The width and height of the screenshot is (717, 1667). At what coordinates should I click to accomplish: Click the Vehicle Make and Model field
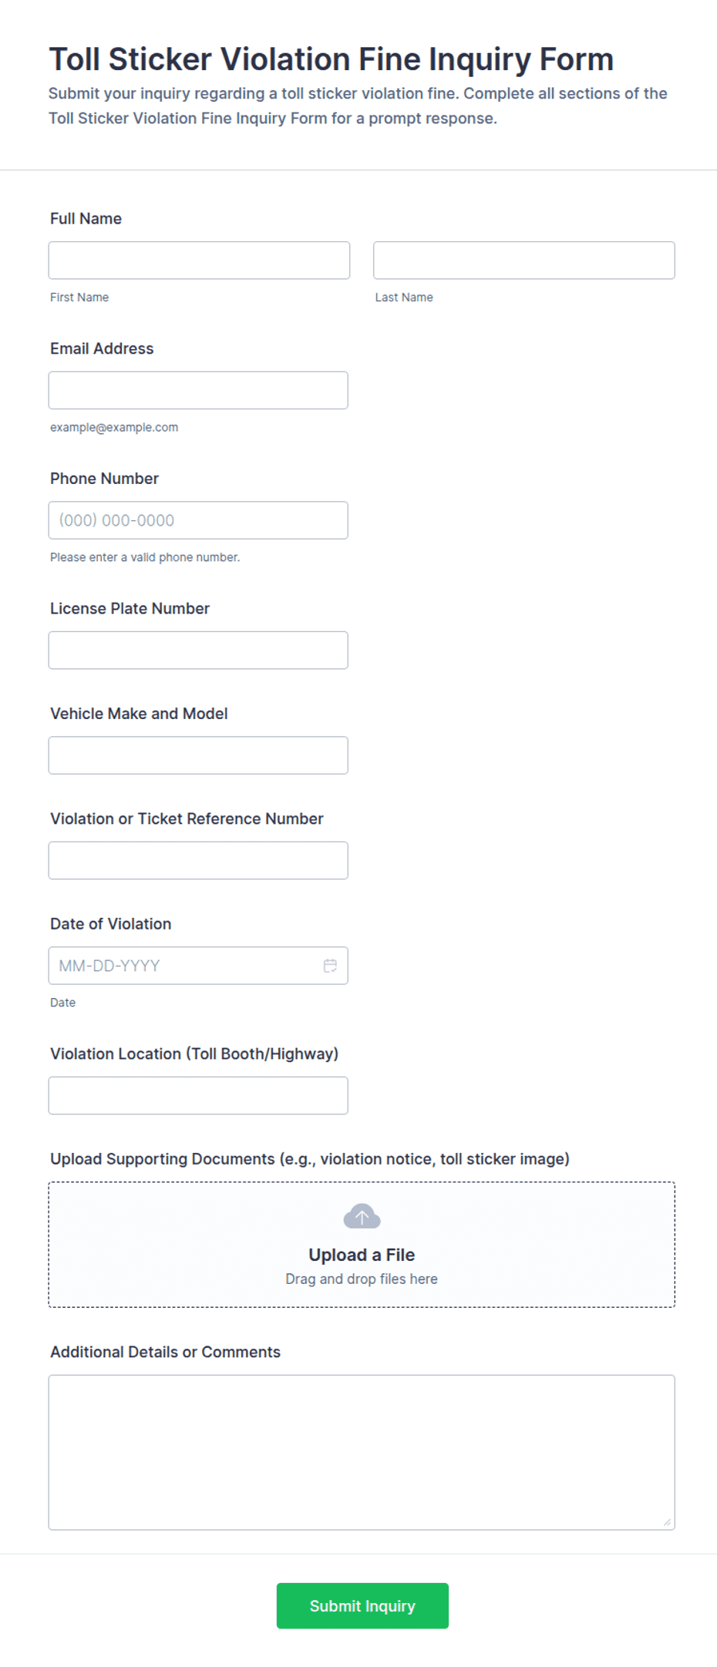tap(198, 755)
